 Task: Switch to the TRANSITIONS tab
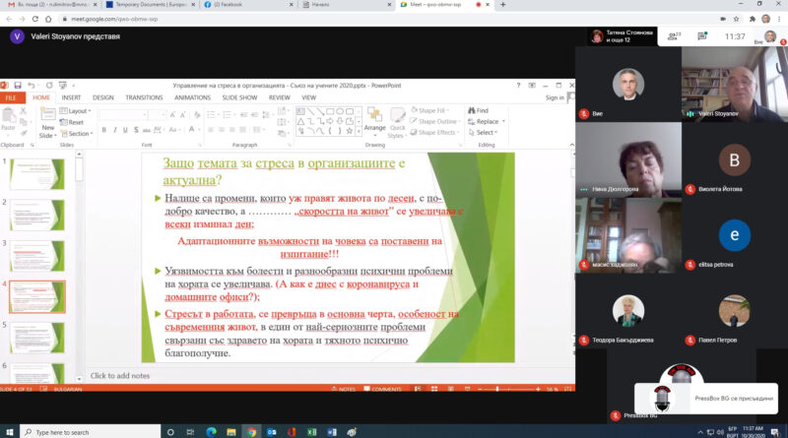(x=144, y=98)
